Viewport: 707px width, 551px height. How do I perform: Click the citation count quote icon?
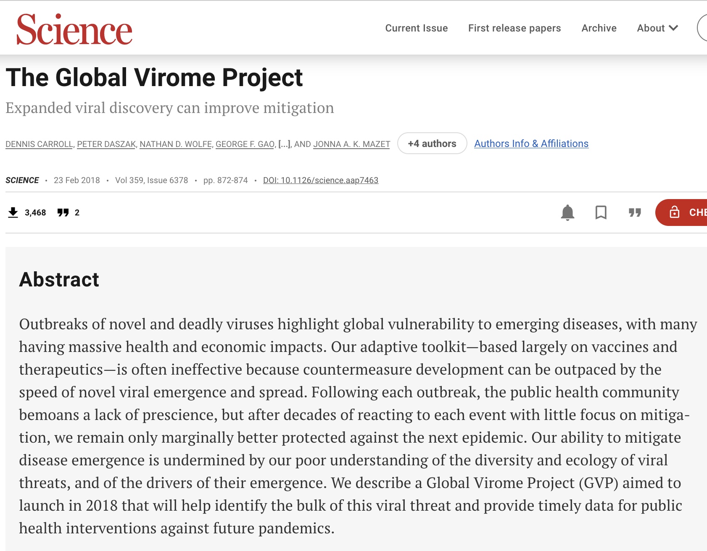(x=63, y=213)
